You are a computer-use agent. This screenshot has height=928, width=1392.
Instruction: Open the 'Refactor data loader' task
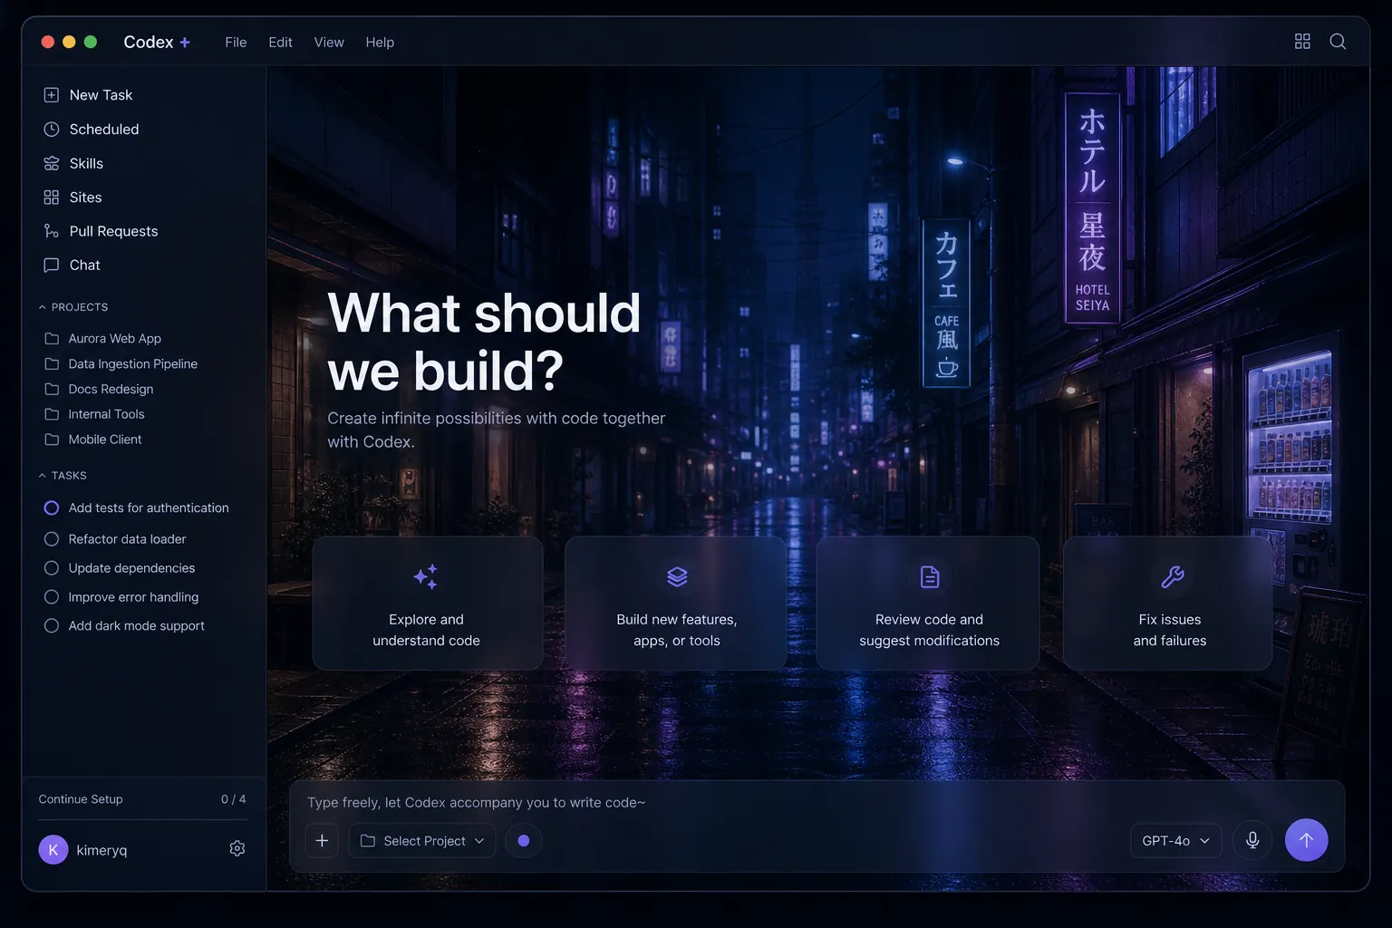127,539
